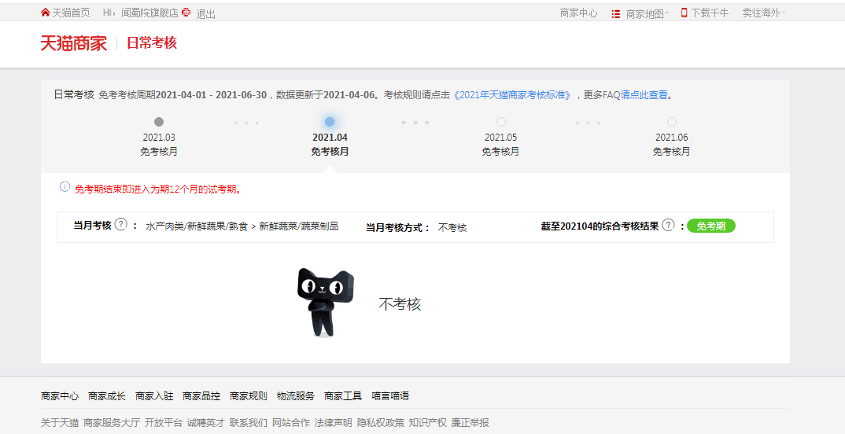Image resolution: width=845 pixels, height=434 pixels.
Task: Open 商家服务大厅 footer link
Action: pyautogui.click(x=112, y=423)
